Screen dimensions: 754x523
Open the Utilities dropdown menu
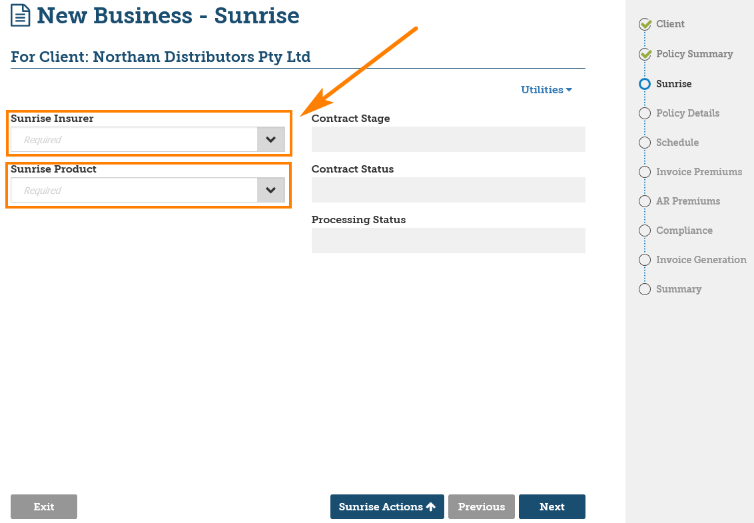(546, 90)
